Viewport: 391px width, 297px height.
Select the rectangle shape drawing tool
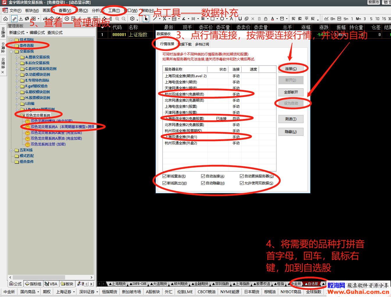[x=213, y=19]
